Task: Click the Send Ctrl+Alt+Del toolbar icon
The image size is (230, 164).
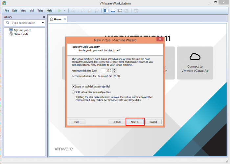Action: (x=73, y=11)
